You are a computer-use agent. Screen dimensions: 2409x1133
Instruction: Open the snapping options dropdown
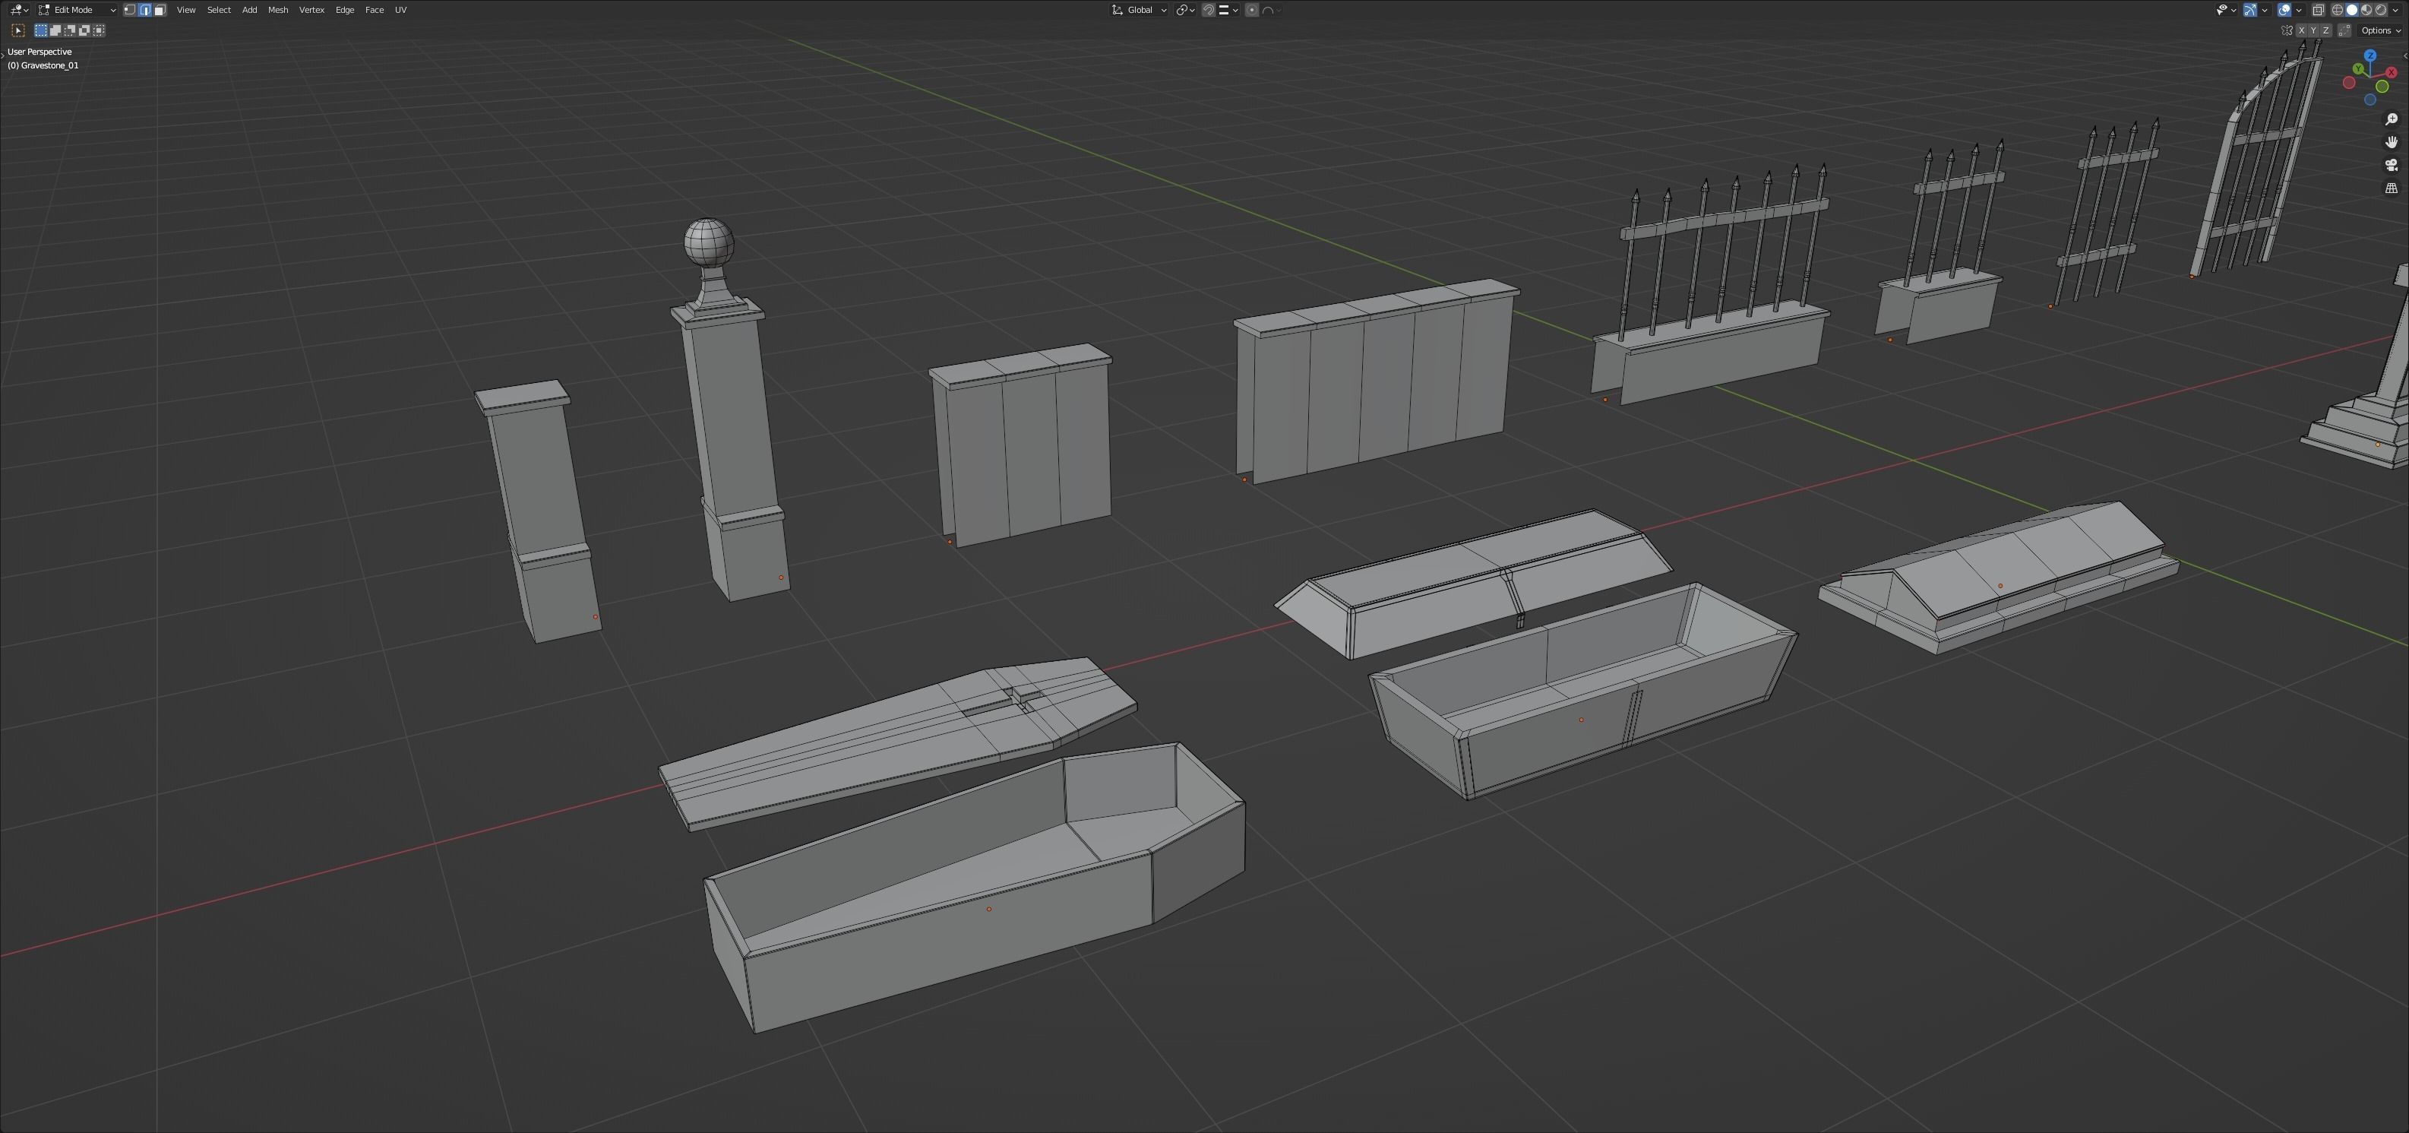click(x=1229, y=9)
